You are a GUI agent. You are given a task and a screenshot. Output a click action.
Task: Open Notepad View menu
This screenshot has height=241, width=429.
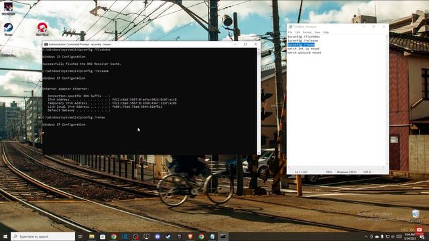click(x=317, y=32)
